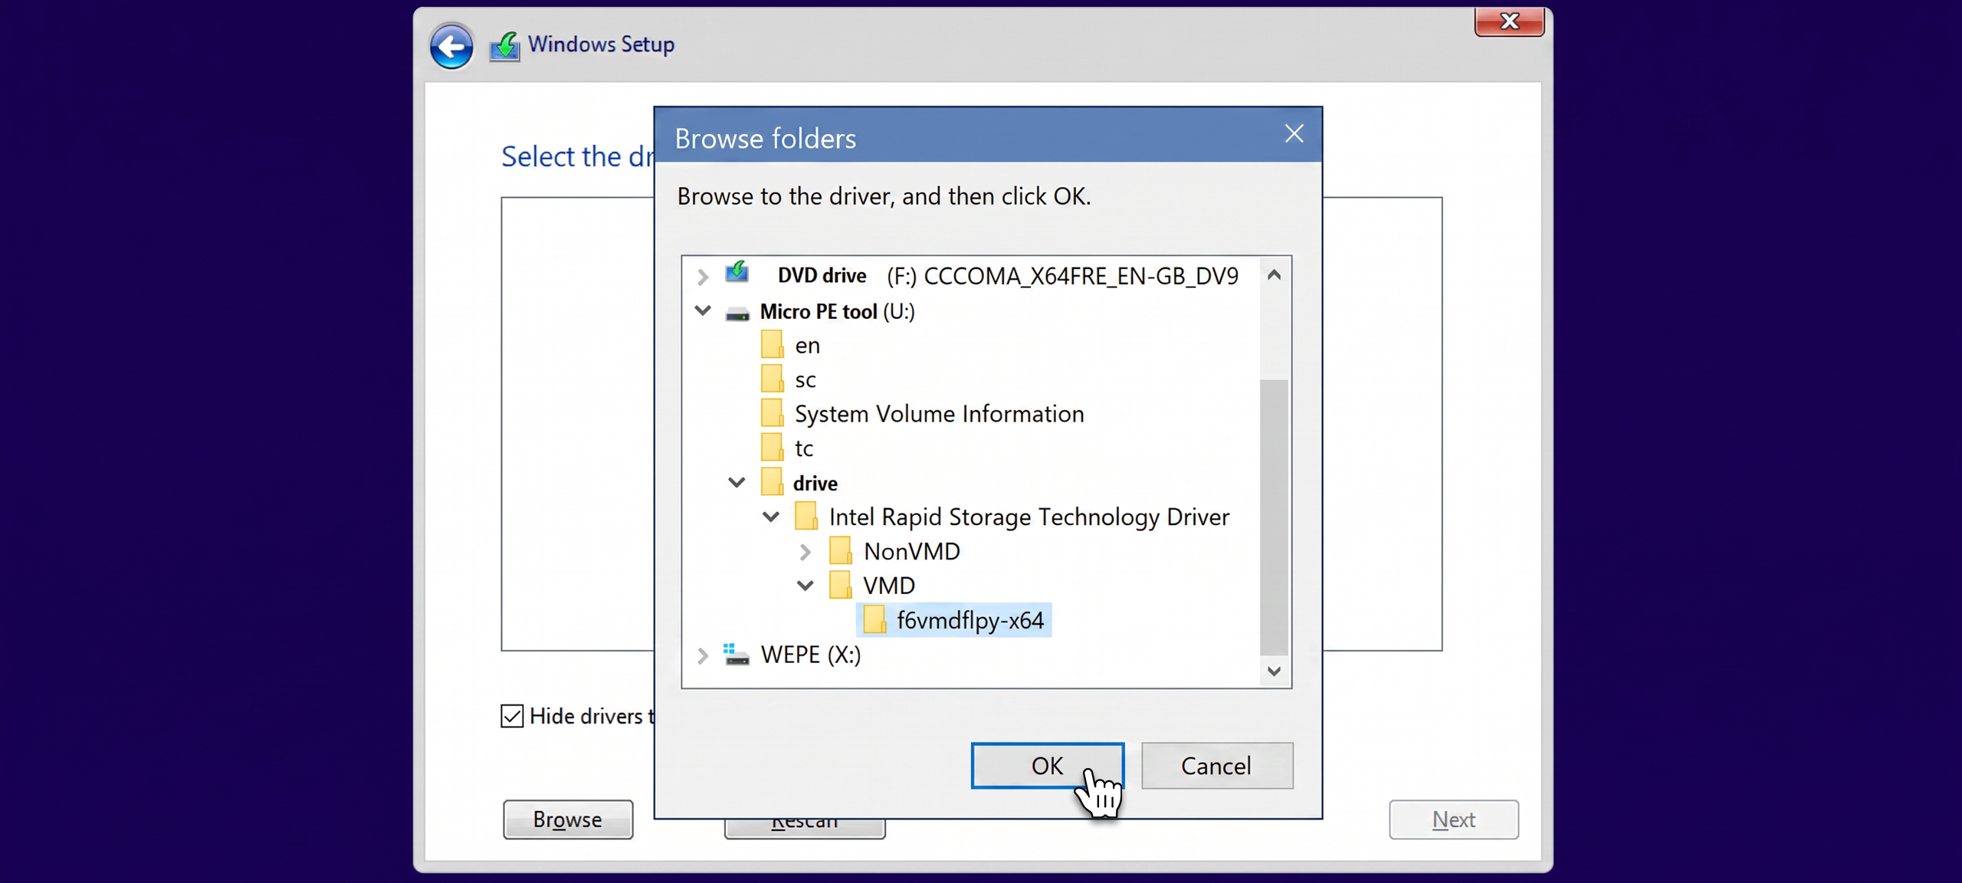1962x883 pixels.
Task: Confirm folder selection with OK
Action: click(x=1047, y=766)
